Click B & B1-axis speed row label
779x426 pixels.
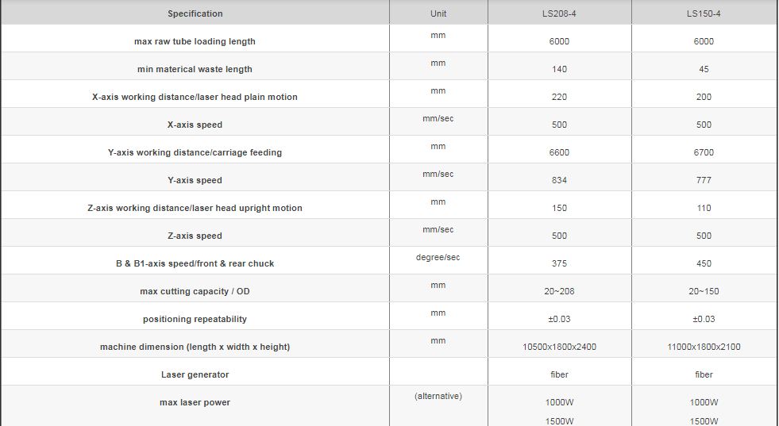tap(195, 263)
